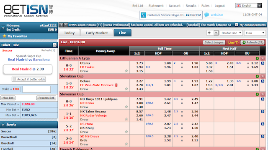Collapse the Nickname info panel arrow

coord(3,27)
